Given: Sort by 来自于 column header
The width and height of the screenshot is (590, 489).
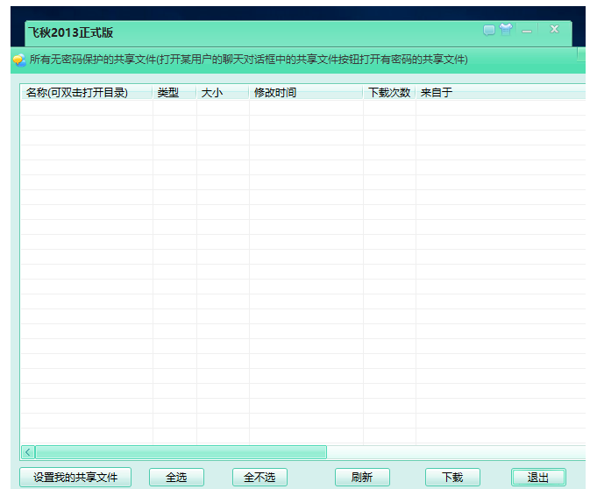Looking at the screenshot, I should 501,93.
